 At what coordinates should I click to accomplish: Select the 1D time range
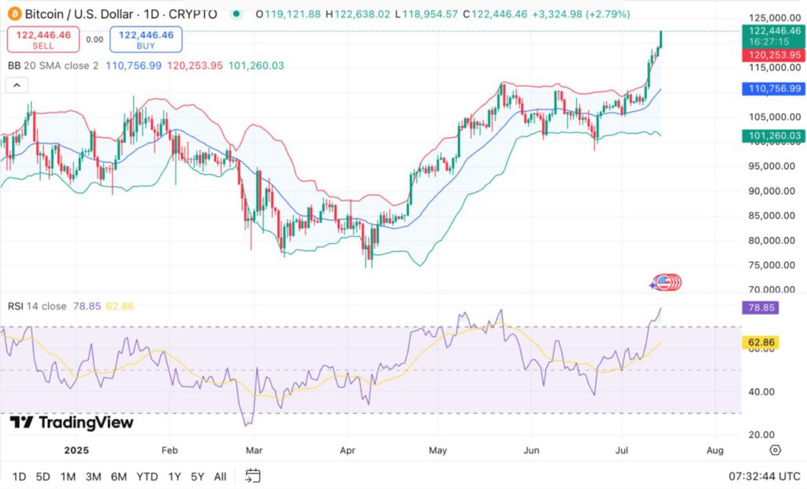(x=19, y=476)
